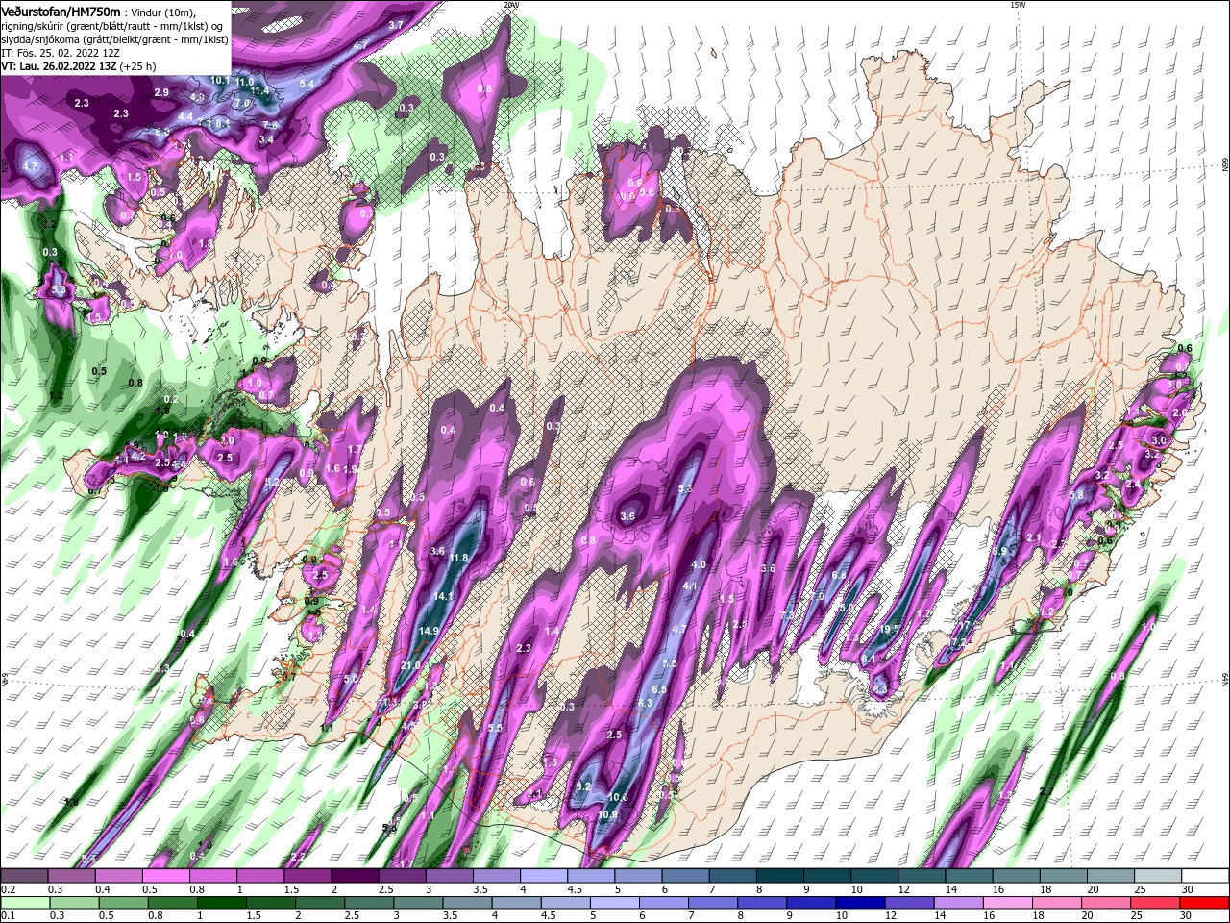Click the light grey swatch labeled 25 in top legend
The height and width of the screenshot is (923, 1230).
(x=1158, y=876)
